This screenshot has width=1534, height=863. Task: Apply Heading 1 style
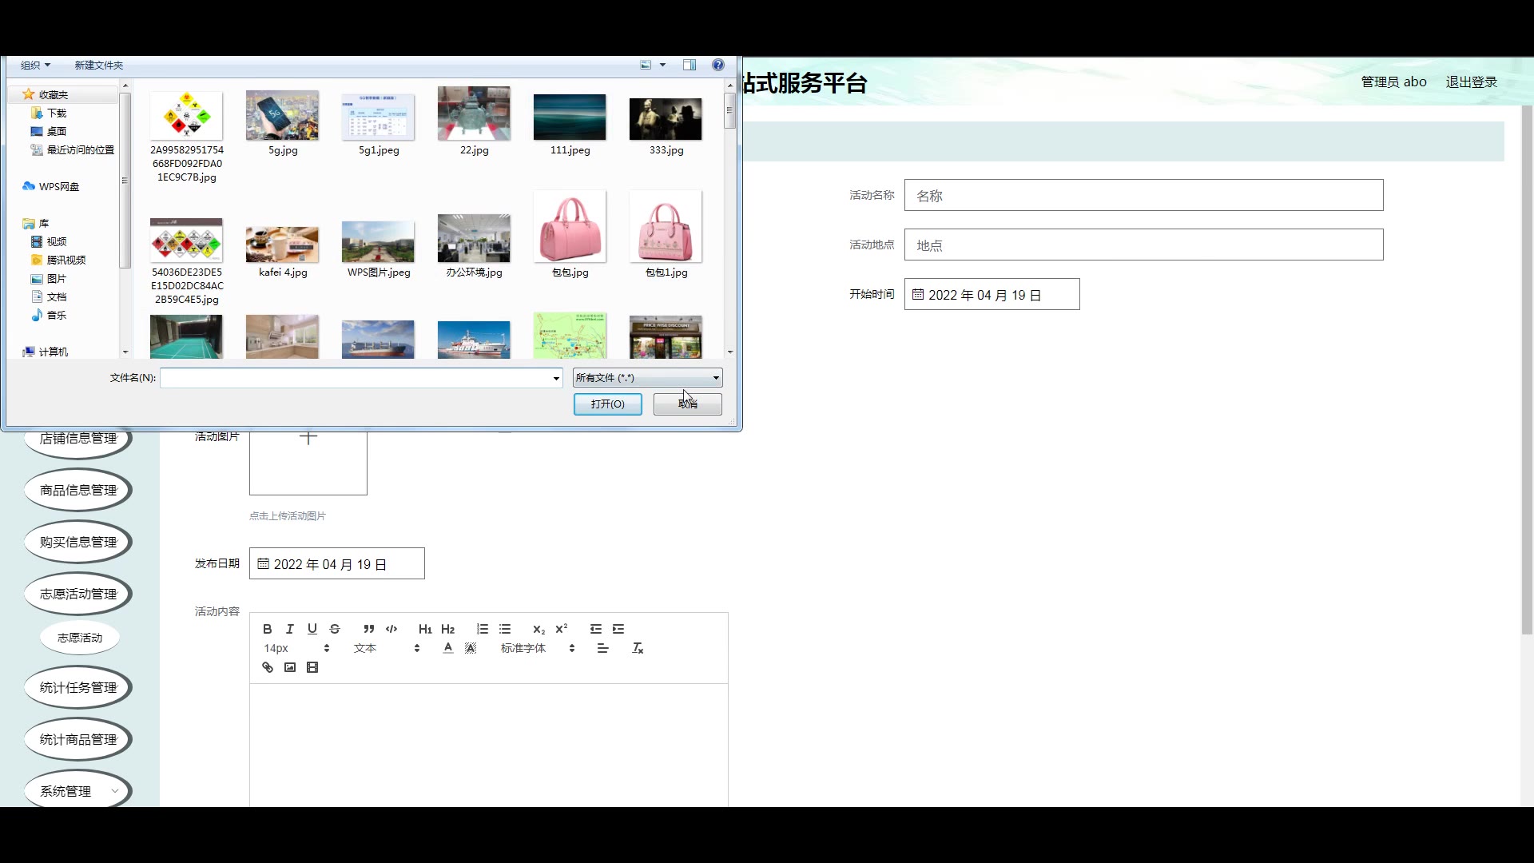(x=425, y=629)
